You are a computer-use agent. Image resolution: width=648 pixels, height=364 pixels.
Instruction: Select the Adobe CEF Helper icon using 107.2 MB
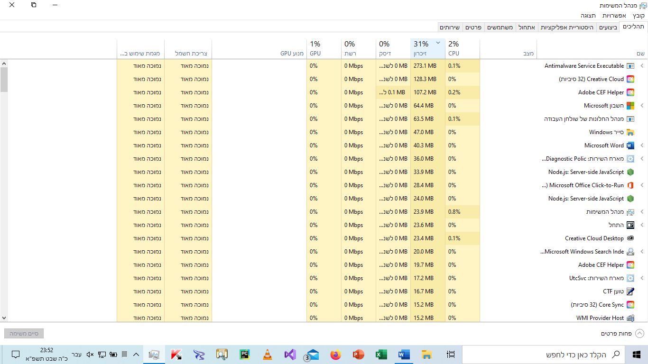coord(630,92)
